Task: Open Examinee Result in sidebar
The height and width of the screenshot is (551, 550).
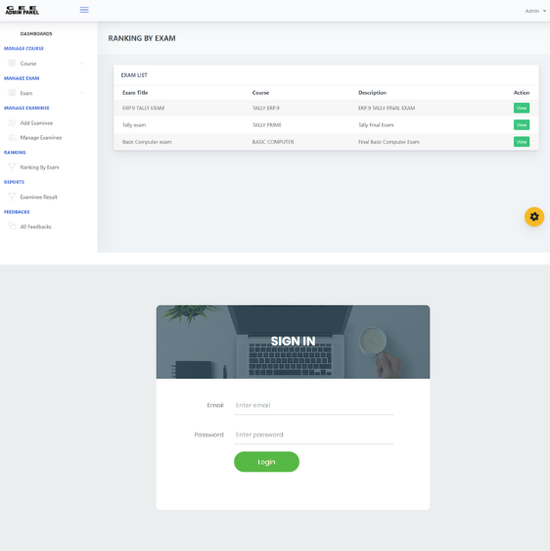Action: coord(39,197)
